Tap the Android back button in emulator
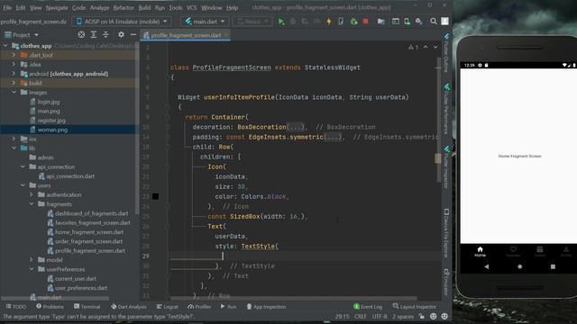This screenshot has height=324, width=577. [487, 266]
